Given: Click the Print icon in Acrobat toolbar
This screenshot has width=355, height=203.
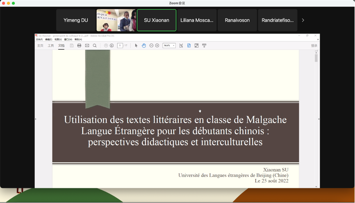Looking at the screenshot, I should point(79,46).
